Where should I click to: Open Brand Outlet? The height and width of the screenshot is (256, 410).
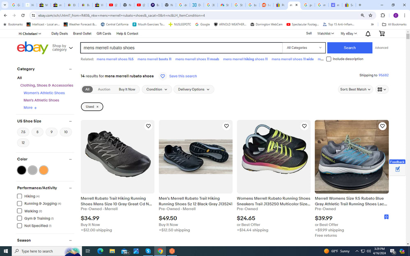[82, 34]
